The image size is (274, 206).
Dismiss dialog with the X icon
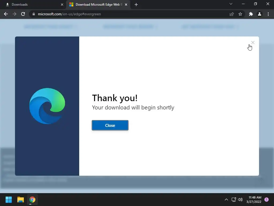click(253, 43)
